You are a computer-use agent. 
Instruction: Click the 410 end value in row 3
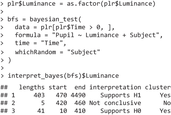[80, 111]
